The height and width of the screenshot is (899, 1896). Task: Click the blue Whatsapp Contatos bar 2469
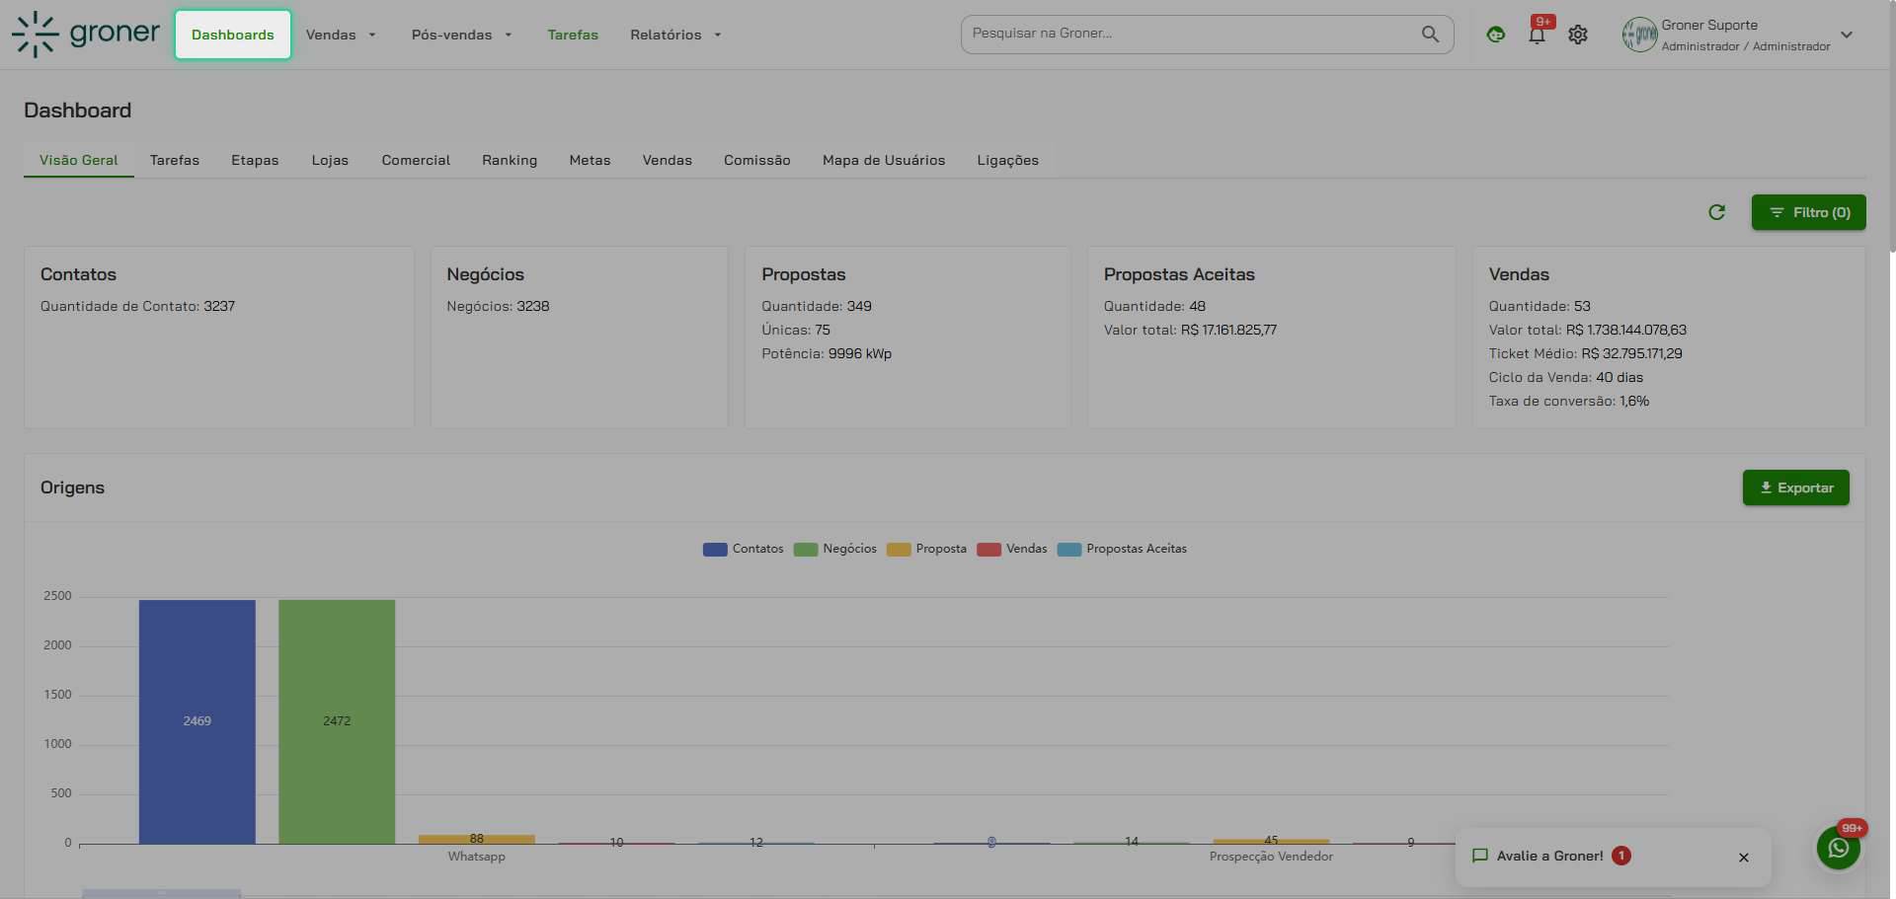click(x=197, y=721)
